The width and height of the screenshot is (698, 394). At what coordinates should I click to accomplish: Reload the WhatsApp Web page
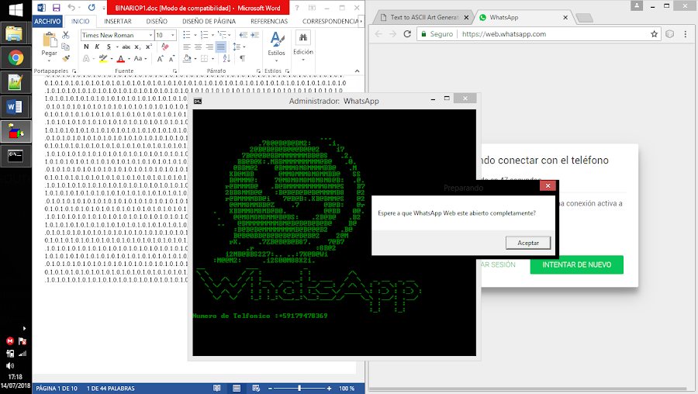407,34
